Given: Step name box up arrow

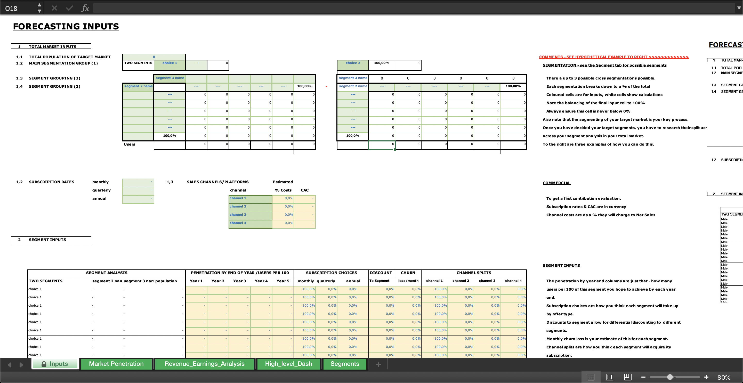Looking at the screenshot, I should click(x=39, y=5).
